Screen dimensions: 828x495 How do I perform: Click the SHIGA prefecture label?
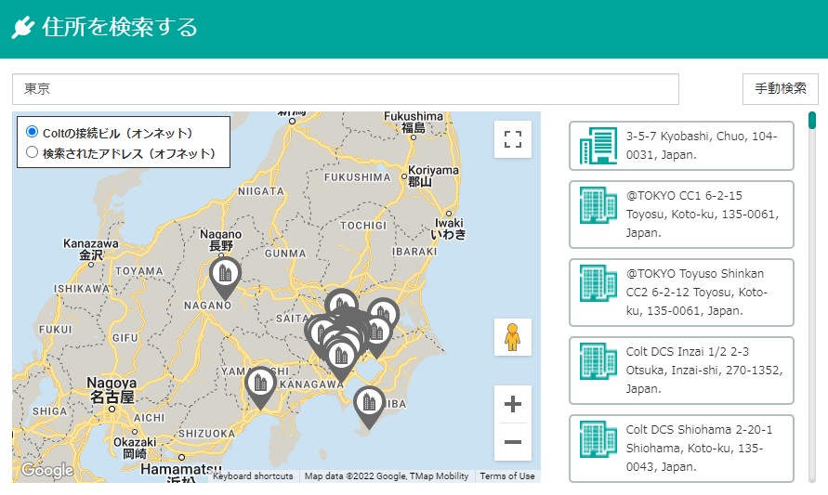pos(49,411)
